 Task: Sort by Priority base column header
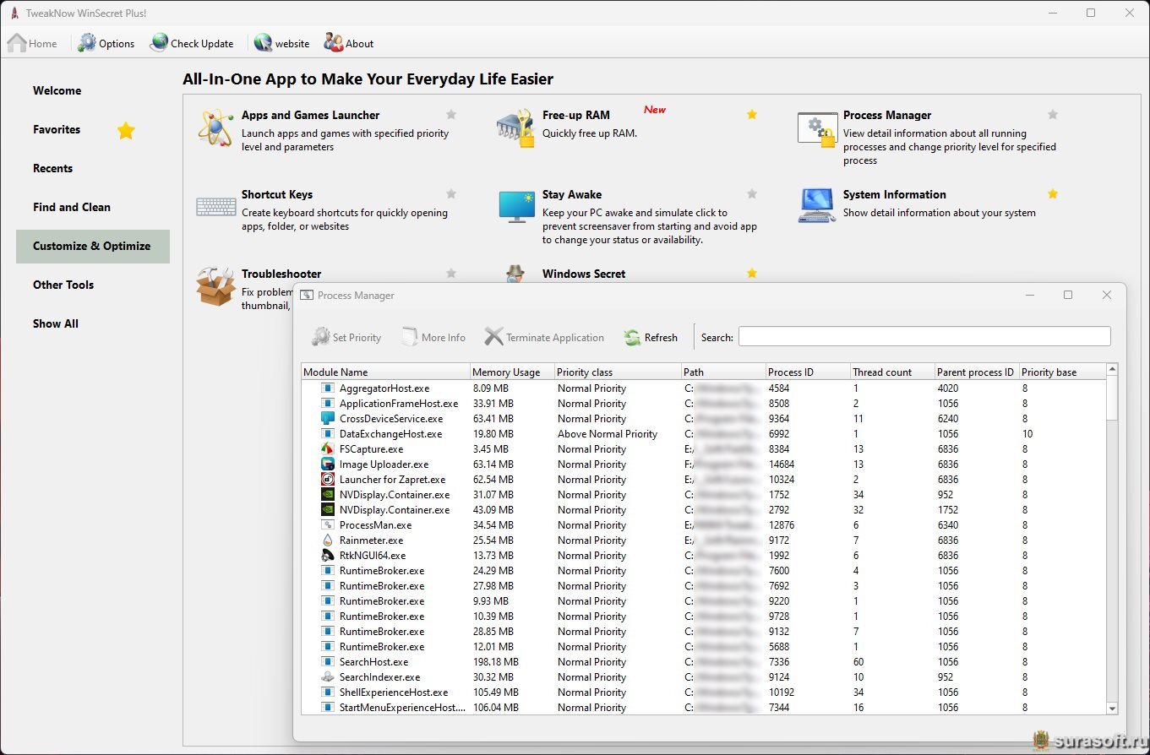tap(1061, 372)
